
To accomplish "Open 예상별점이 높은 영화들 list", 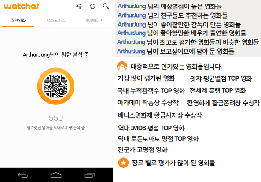I will pos(169,6).
